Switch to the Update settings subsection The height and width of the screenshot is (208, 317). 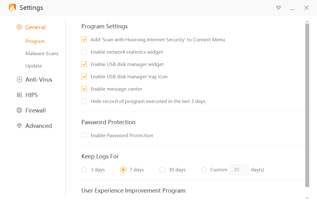[x=34, y=66]
